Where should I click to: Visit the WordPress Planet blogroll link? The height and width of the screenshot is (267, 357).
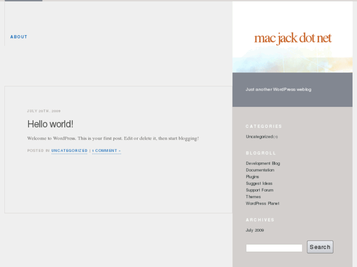click(x=263, y=203)
